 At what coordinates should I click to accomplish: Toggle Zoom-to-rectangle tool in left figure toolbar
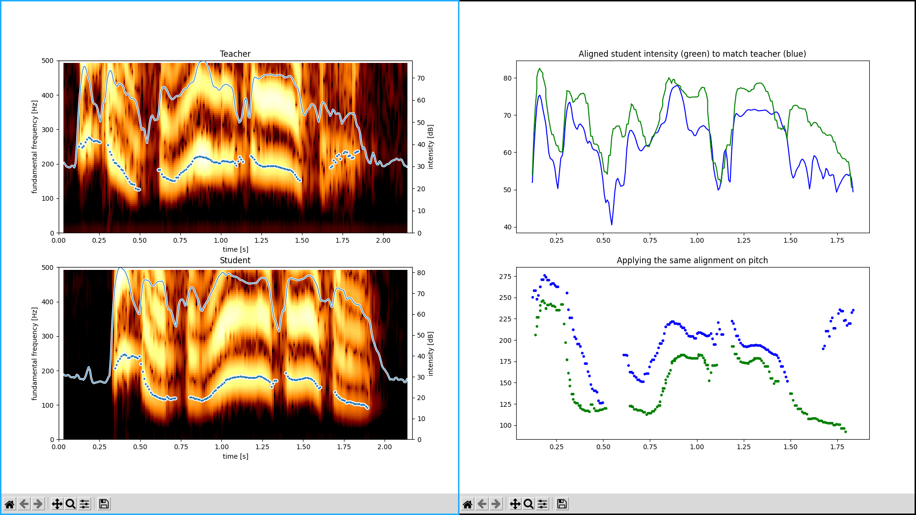point(71,504)
